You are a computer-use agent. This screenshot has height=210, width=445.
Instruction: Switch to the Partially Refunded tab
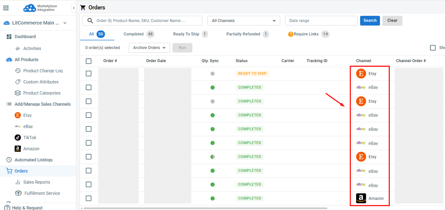(247, 34)
